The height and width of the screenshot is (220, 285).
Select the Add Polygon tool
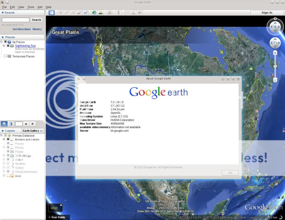coord(67,13)
